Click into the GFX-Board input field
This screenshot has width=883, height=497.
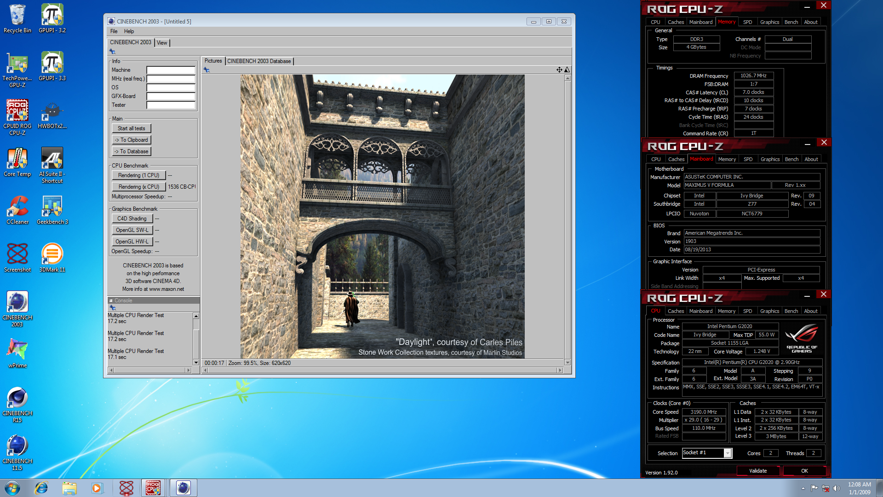coord(171,97)
